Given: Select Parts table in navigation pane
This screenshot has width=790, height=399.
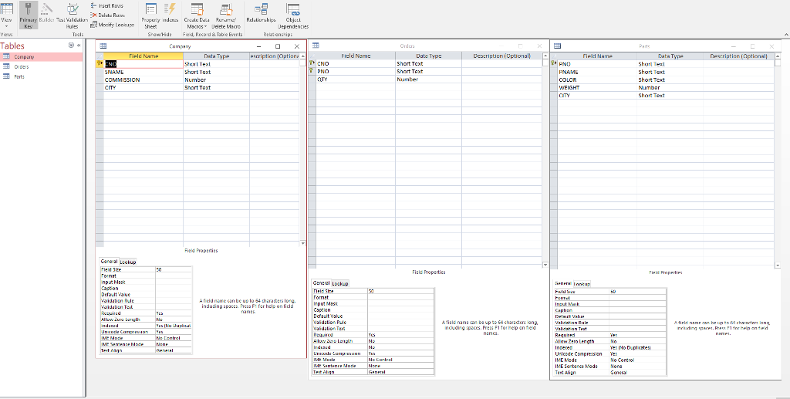Looking at the screenshot, I should [x=21, y=76].
